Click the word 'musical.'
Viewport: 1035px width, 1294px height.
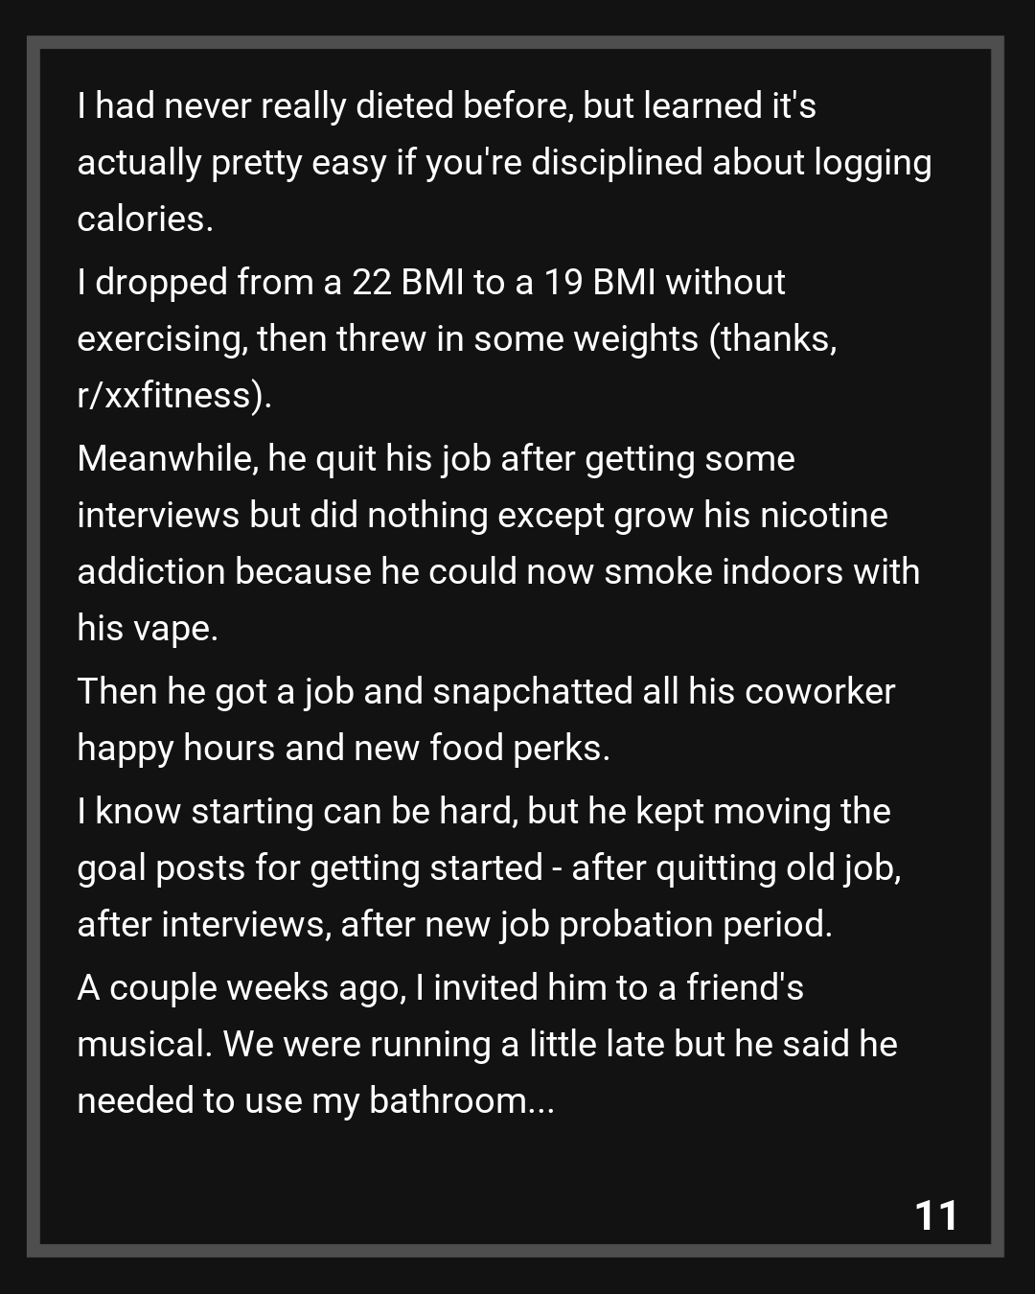tap(145, 1044)
